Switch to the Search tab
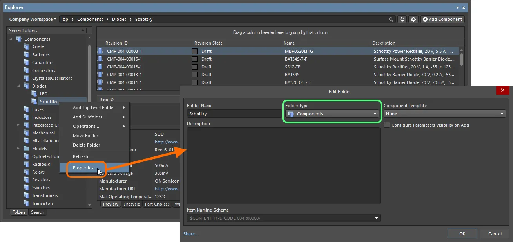This screenshot has width=513, height=242. [x=38, y=212]
